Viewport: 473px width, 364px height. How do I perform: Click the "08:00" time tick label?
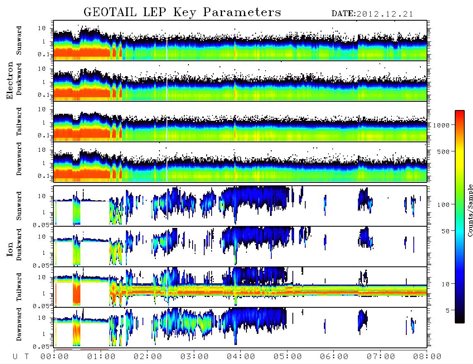427,357
